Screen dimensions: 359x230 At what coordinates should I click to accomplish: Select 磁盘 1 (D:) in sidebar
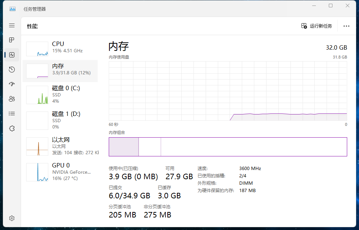(x=60, y=120)
